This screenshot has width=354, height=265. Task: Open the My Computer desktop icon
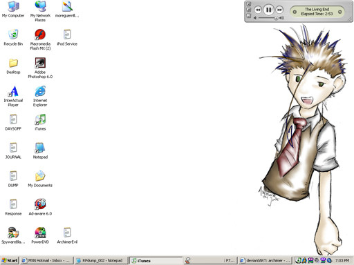pos(13,9)
